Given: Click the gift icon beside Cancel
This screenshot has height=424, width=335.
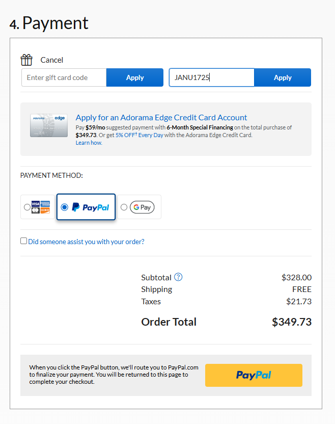Looking at the screenshot, I should point(26,60).
